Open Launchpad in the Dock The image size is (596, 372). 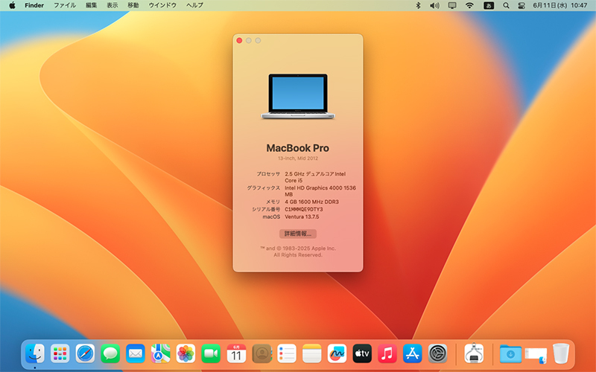[60, 354]
